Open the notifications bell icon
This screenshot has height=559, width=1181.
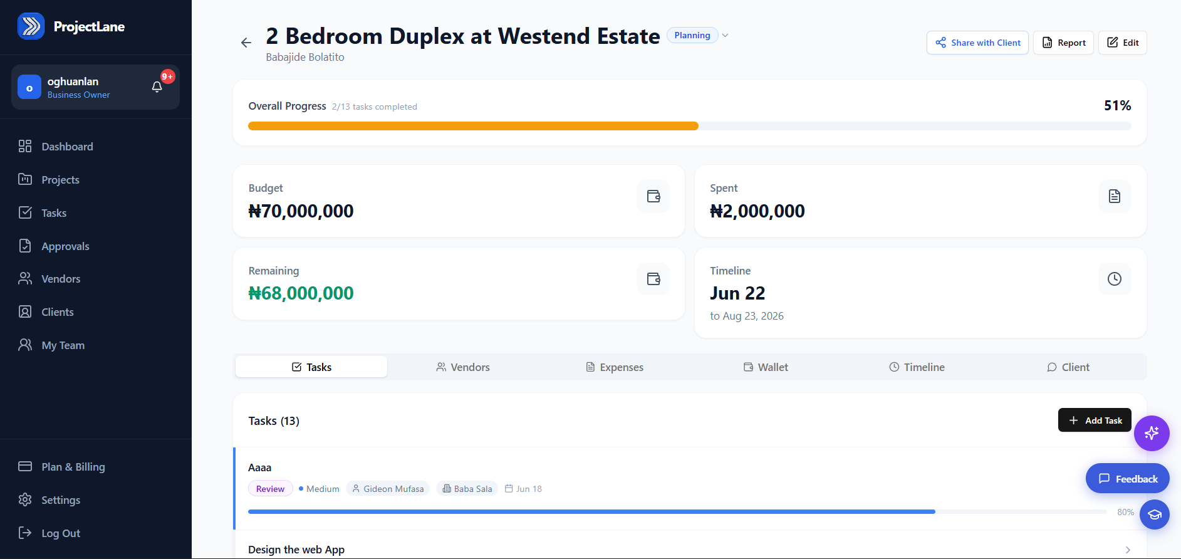click(157, 87)
